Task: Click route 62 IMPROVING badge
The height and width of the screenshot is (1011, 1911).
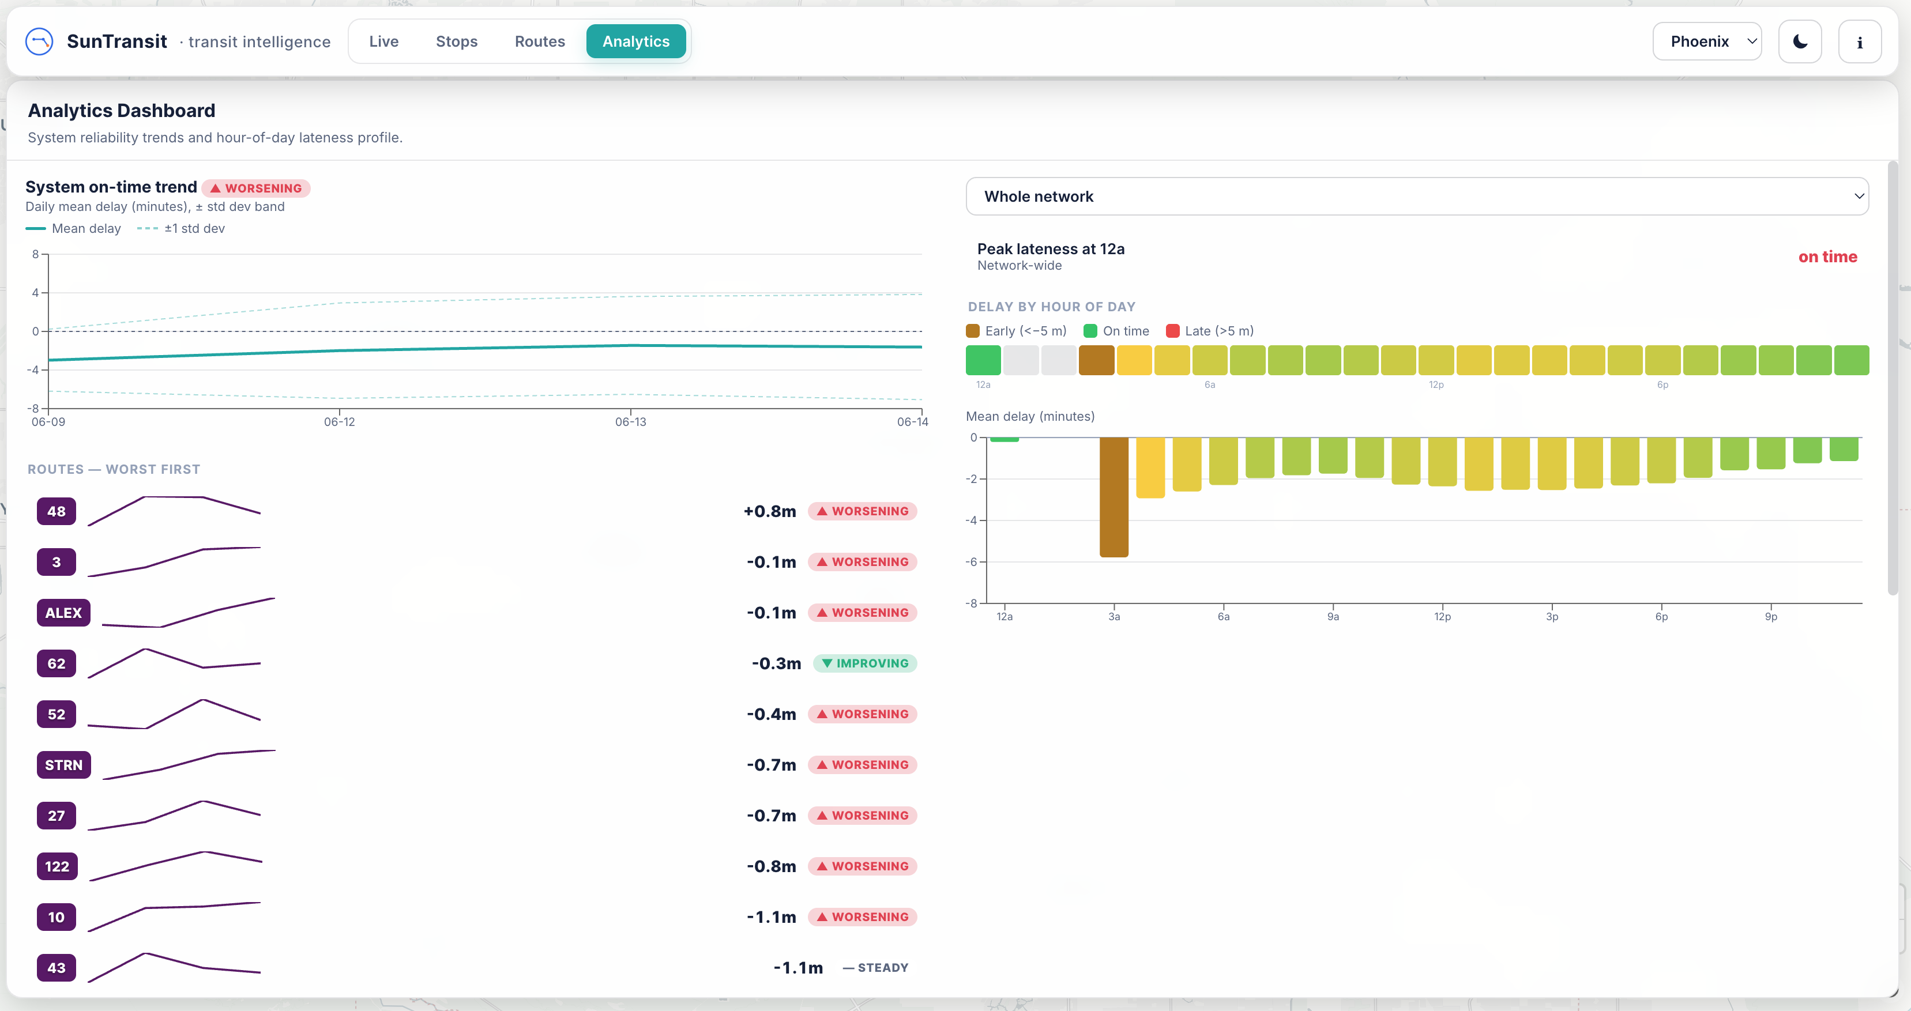Action: pos(865,663)
